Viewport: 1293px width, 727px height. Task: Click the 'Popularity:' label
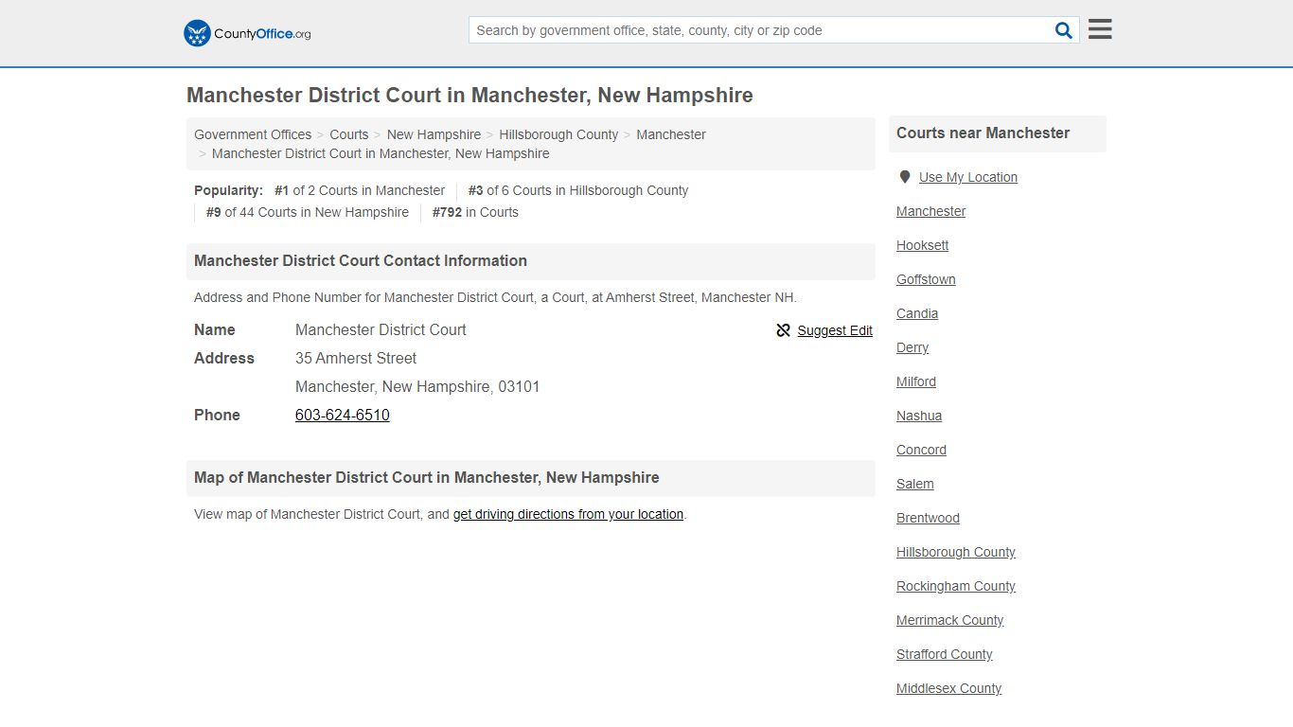coord(228,190)
